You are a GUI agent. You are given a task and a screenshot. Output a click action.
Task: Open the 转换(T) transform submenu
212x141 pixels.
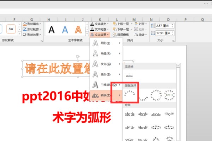106,96
